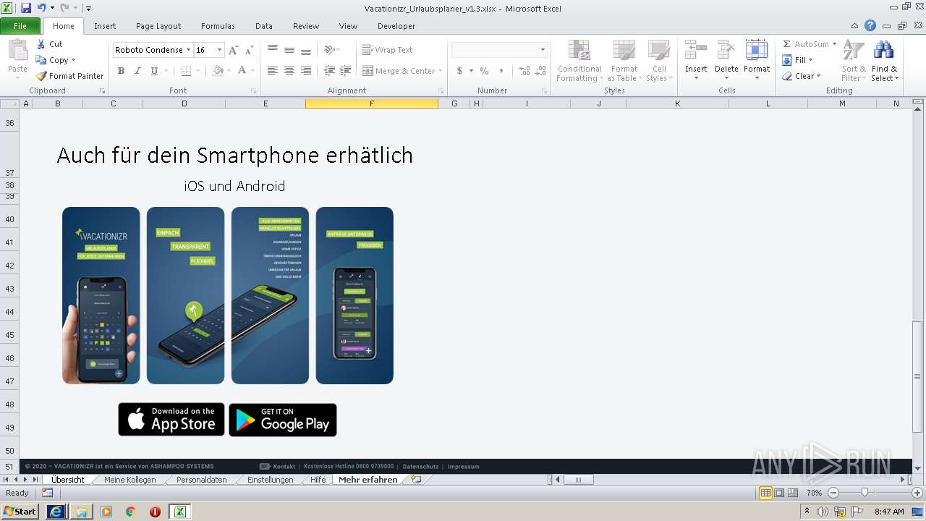926x521 pixels.
Task: Select column F header
Action: (372, 103)
